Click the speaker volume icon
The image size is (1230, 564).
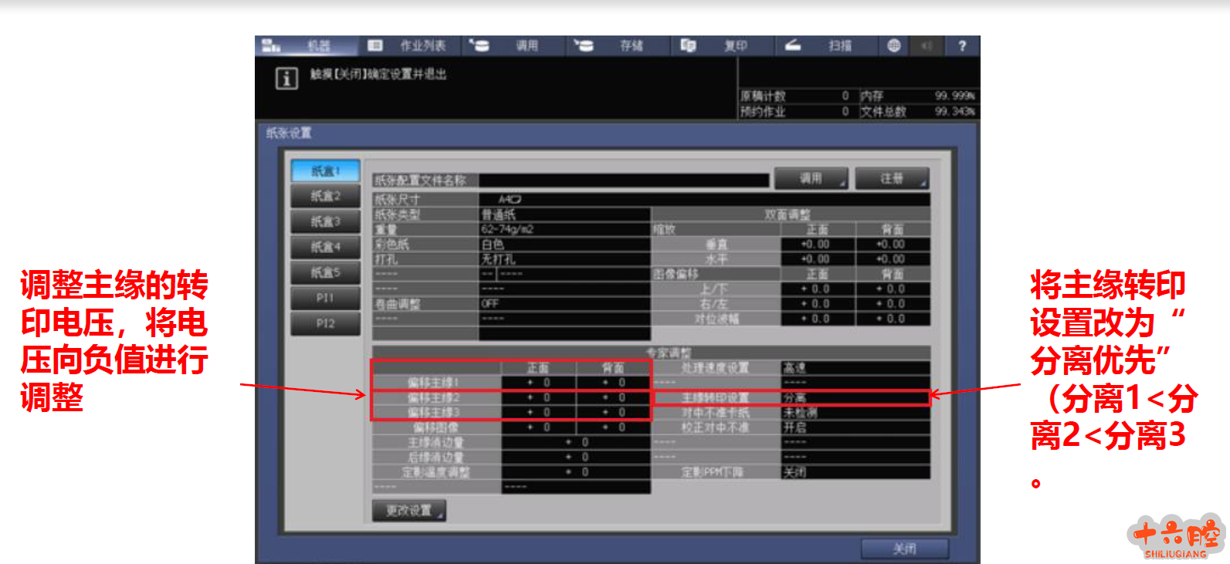point(927,46)
